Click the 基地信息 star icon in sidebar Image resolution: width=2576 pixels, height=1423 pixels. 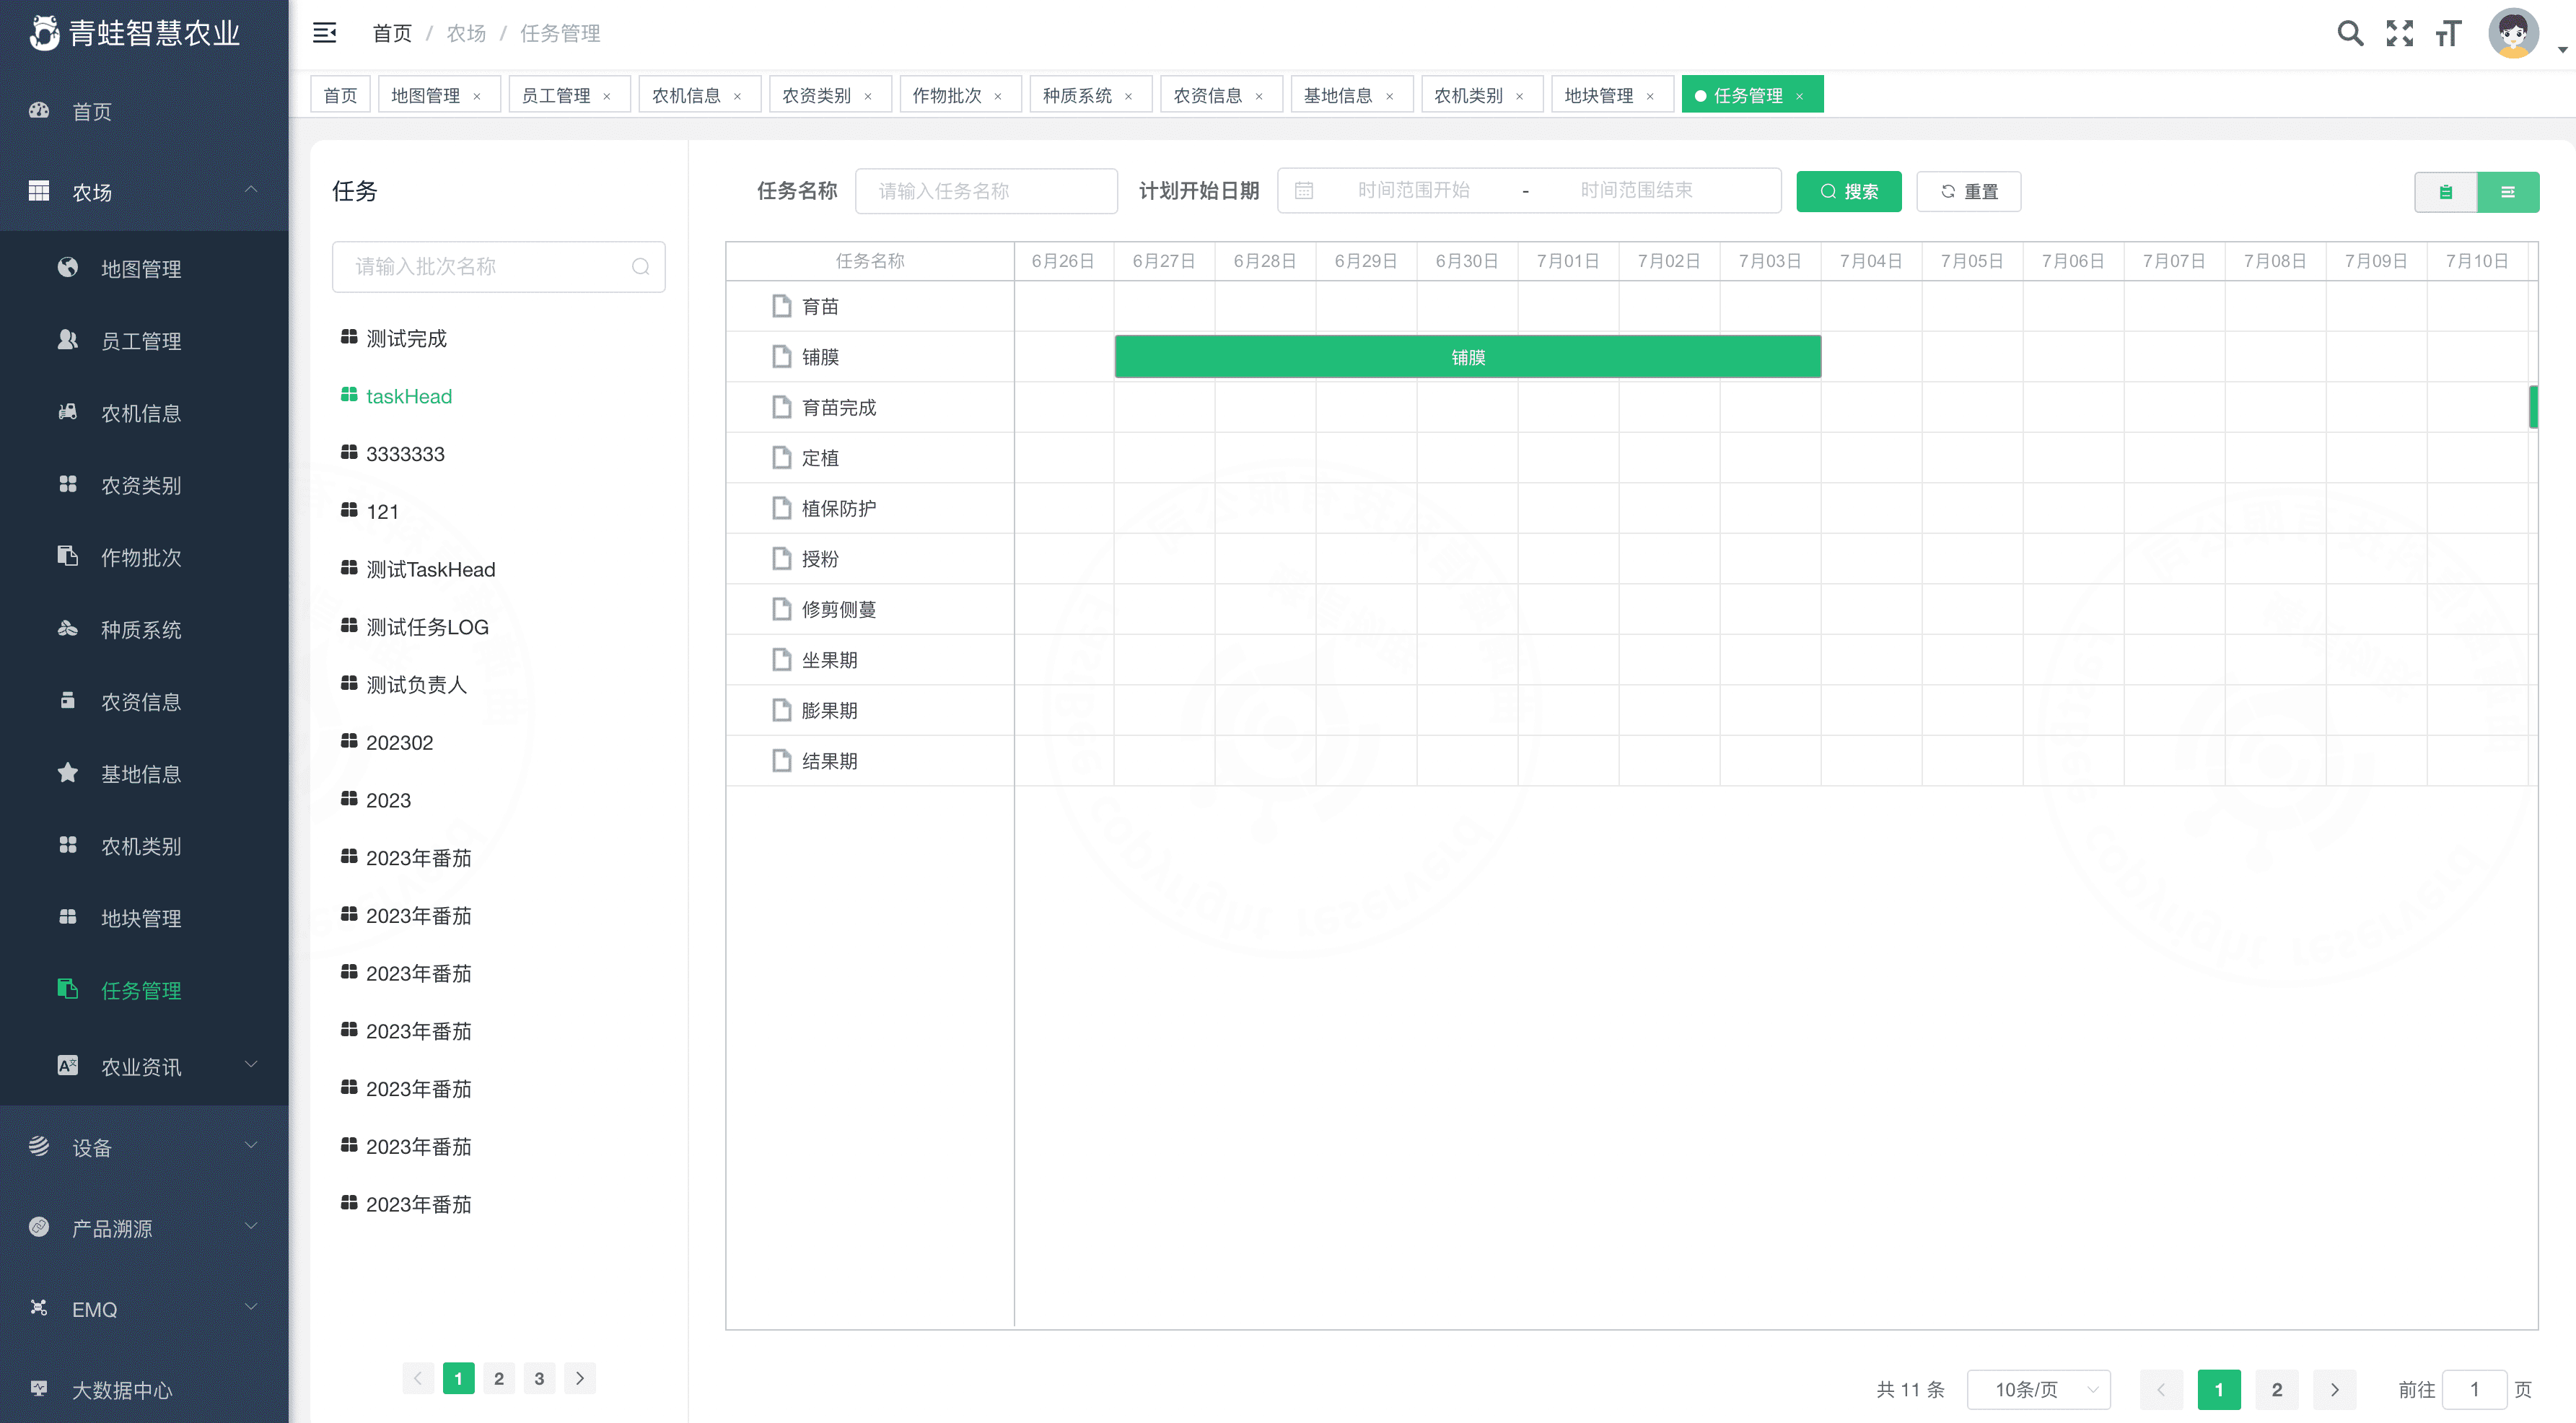pos(68,772)
